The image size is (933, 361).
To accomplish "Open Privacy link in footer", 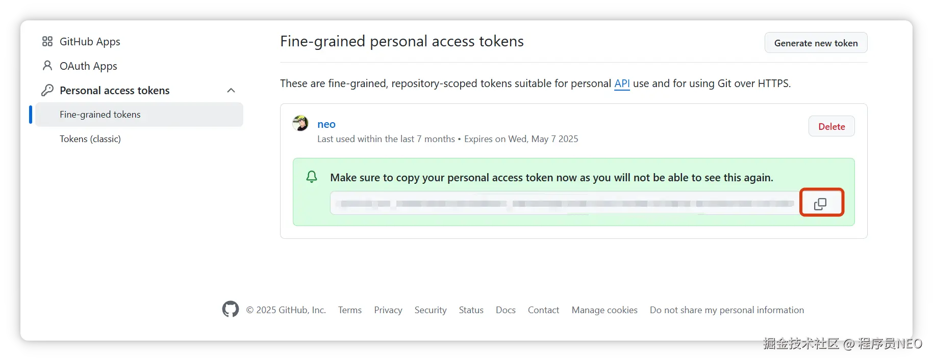I will coord(388,310).
